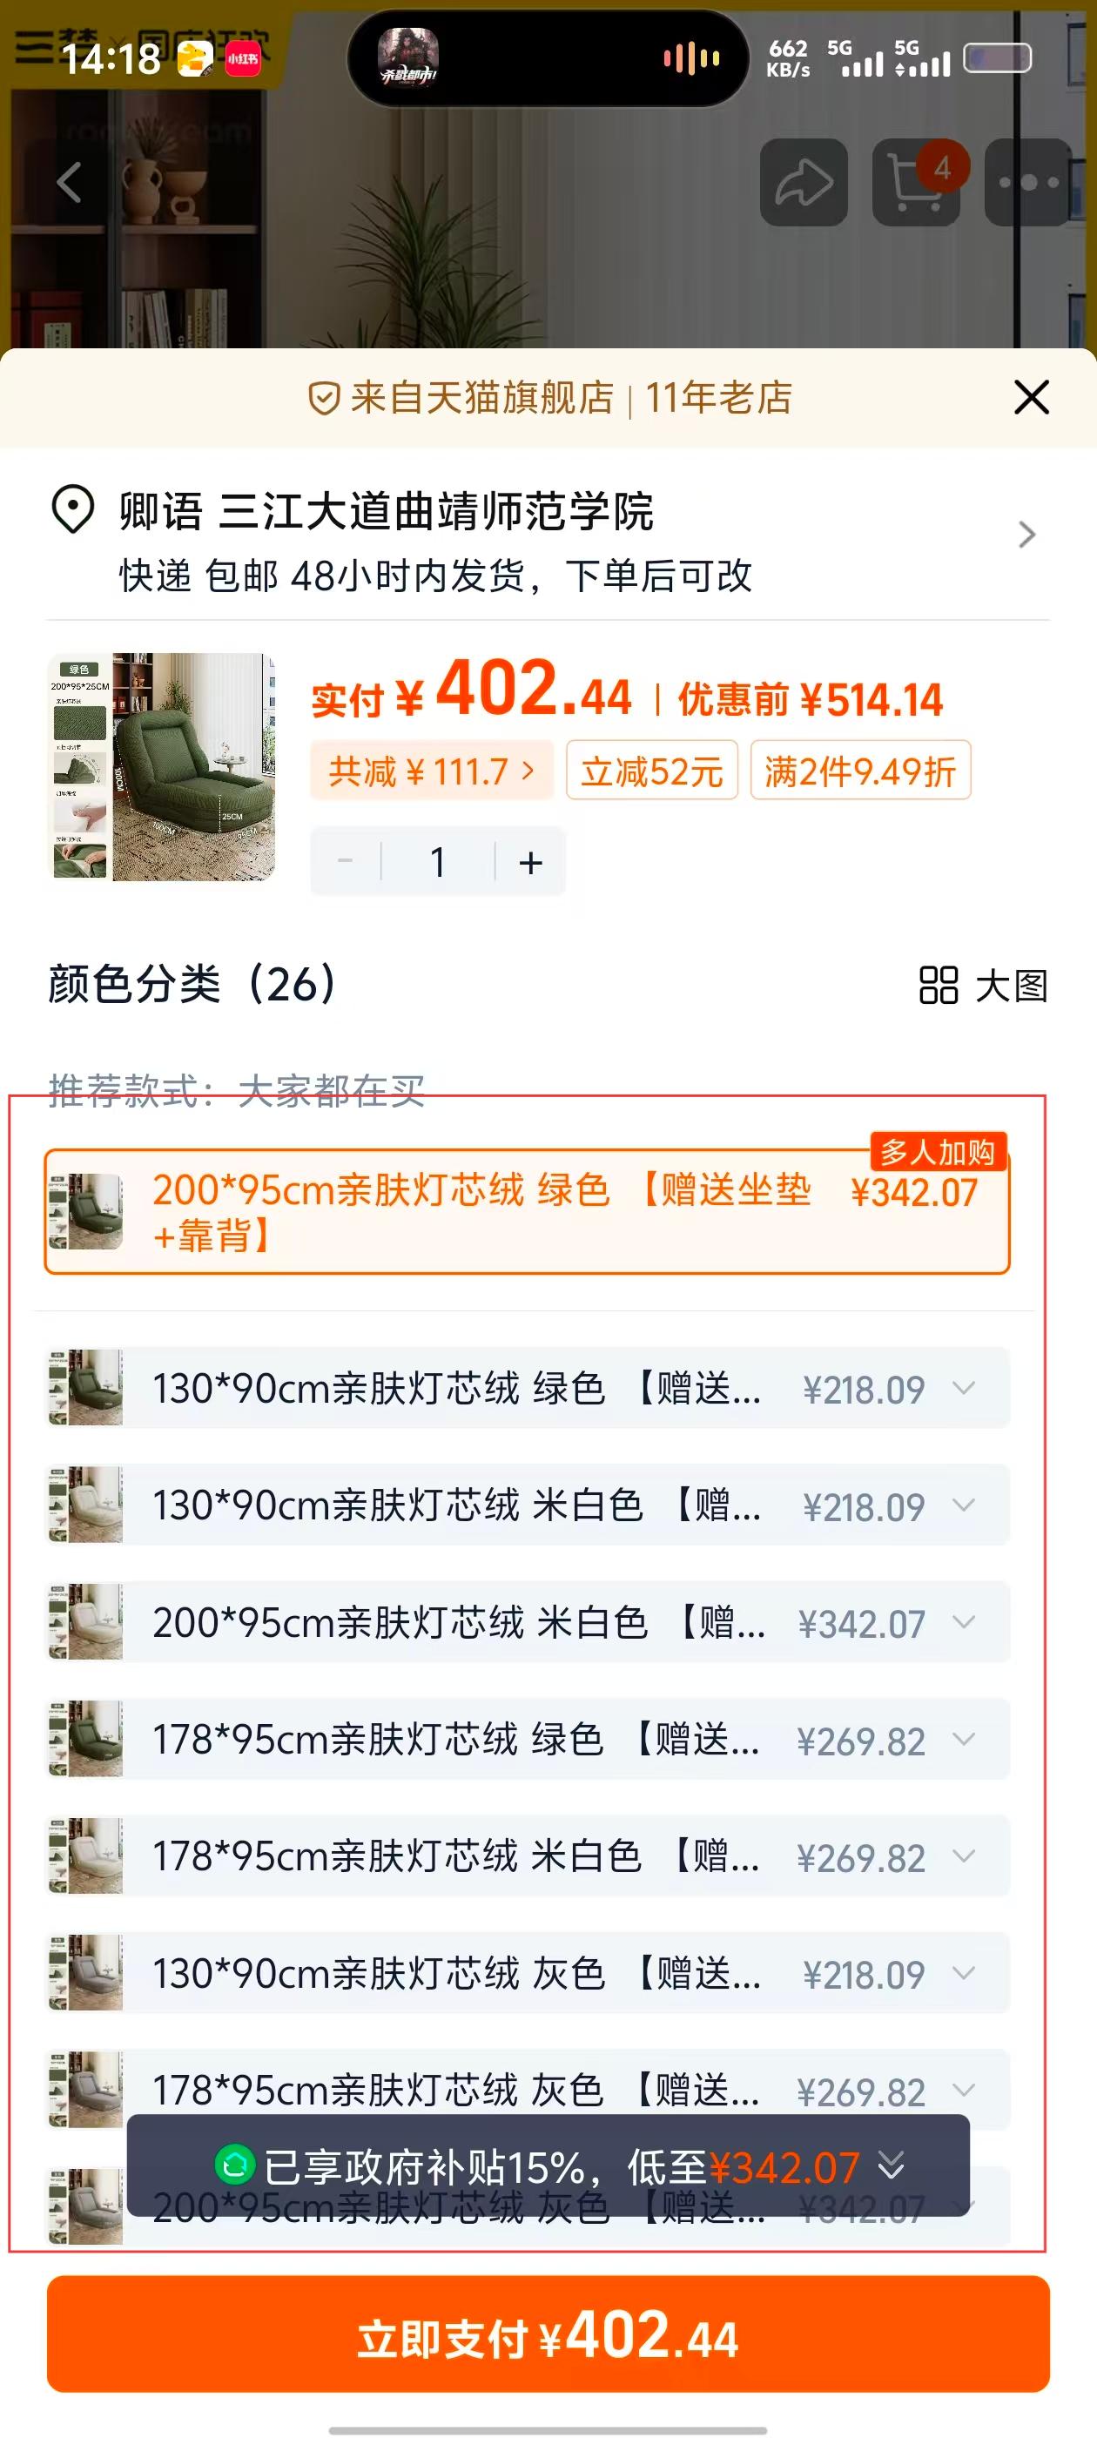The image size is (1097, 2438).
Task: Switch to 大图 grid view
Action: pos(984,986)
